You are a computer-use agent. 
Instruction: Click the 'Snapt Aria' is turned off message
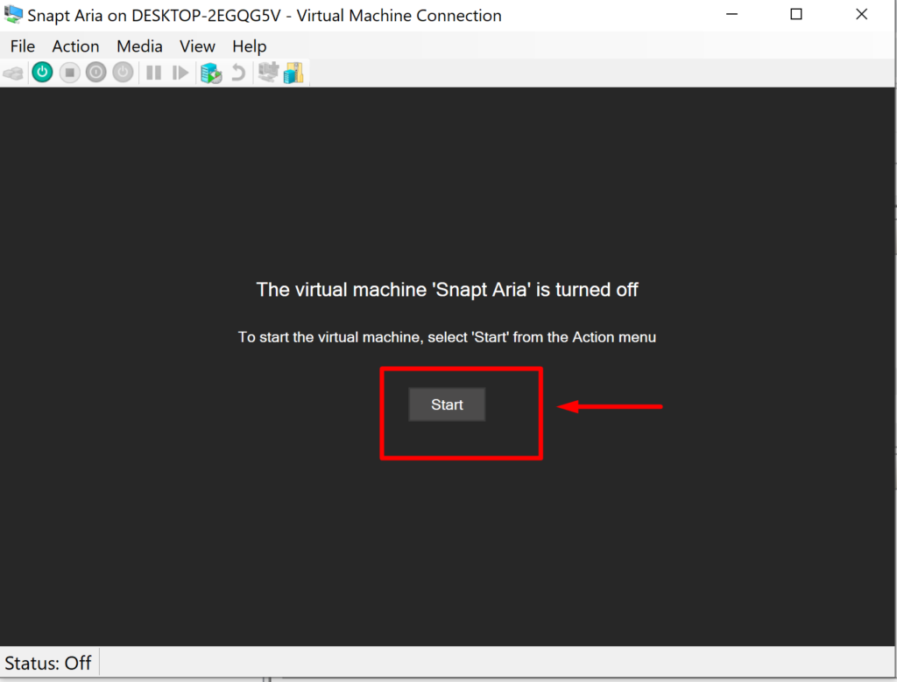coord(447,290)
